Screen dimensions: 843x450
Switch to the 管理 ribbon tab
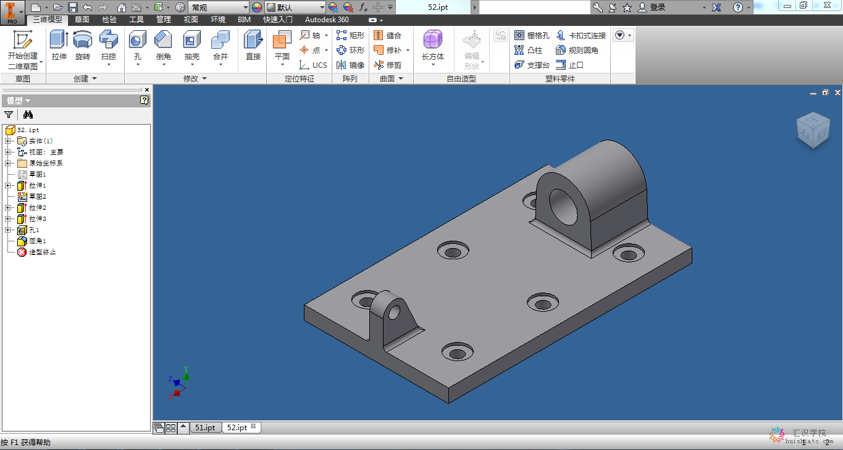click(164, 20)
